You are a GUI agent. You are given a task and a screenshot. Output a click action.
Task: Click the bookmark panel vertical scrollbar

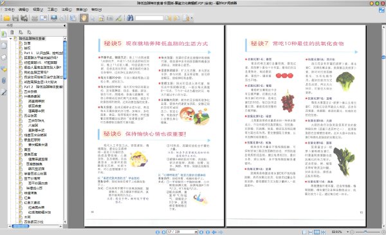65,60
